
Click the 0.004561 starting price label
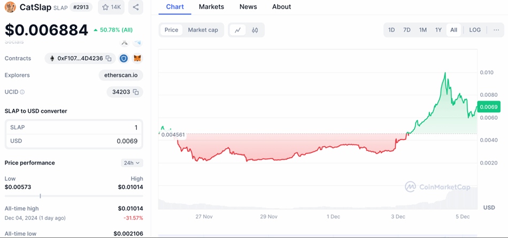[172, 135]
